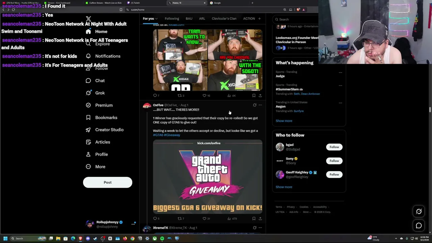Viewport: 432px width, 243px height.
Task: Open options for the Aegon trend
Action: click(340, 103)
